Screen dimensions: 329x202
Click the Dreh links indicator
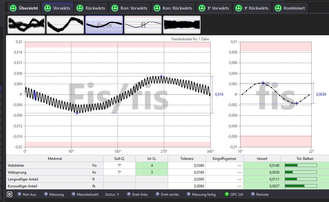pyautogui.click(x=129, y=194)
